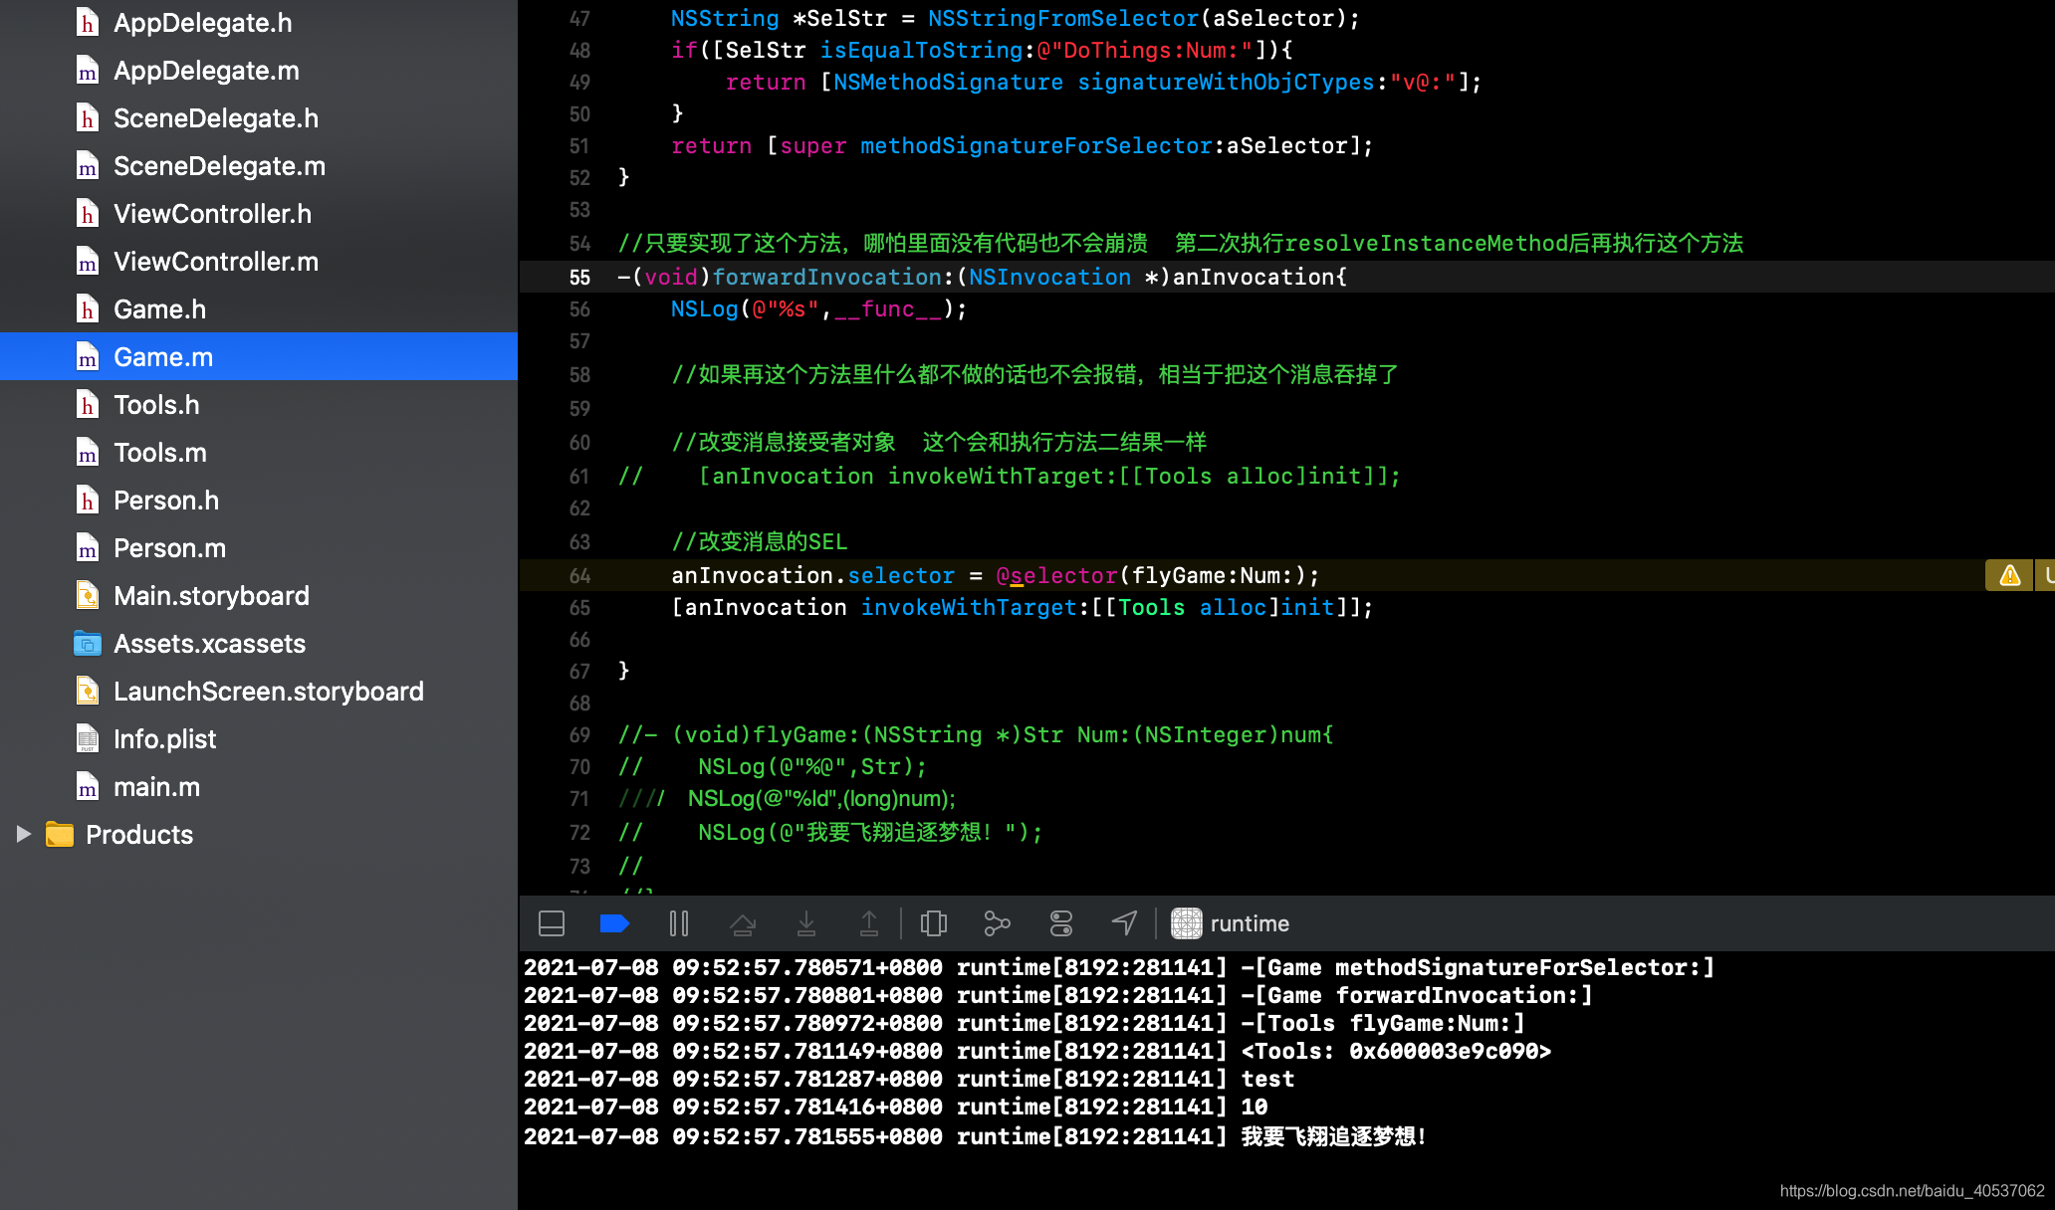The height and width of the screenshot is (1210, 2055).
Task: Open Assets.xcassets catalog
Action: 209,644
